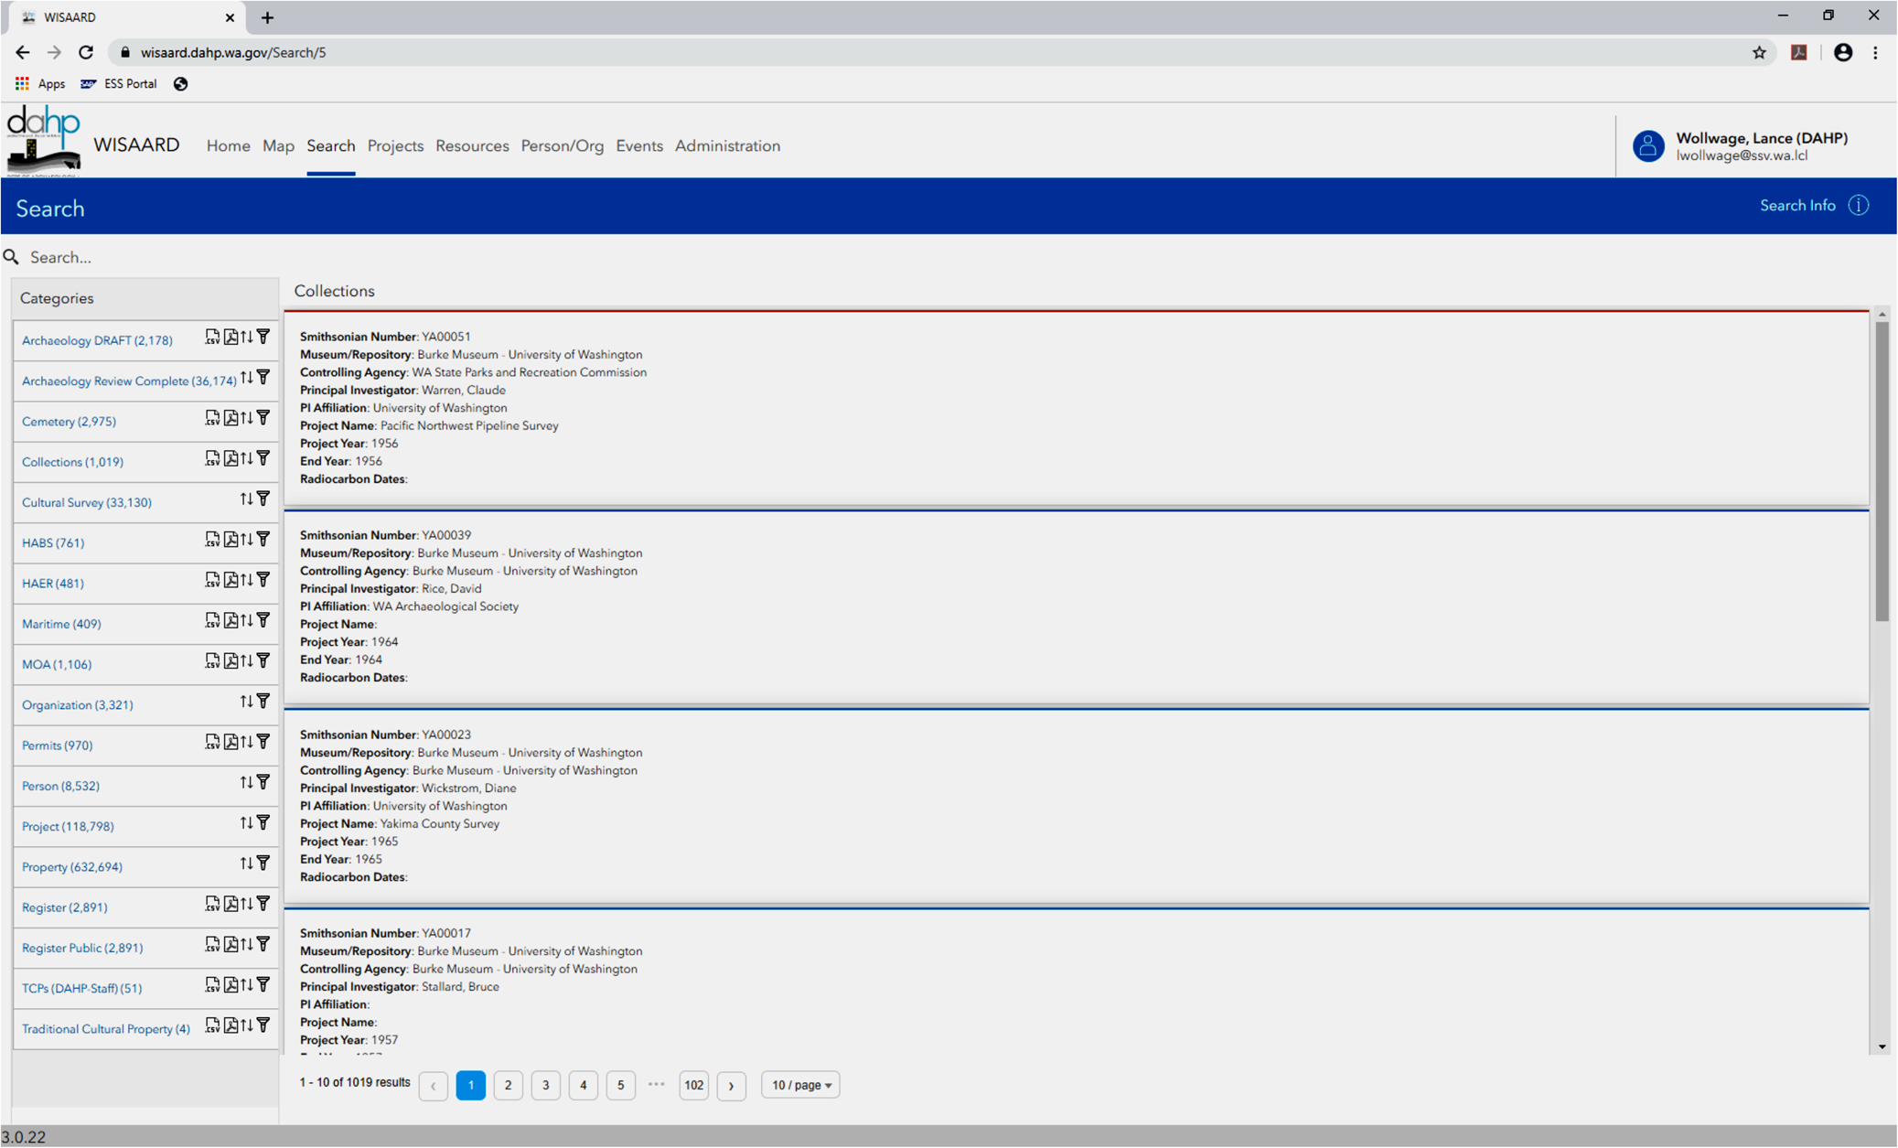Click the results list vertical scrollbar
The image size is (1898, 1148).
click(1881, 471)
